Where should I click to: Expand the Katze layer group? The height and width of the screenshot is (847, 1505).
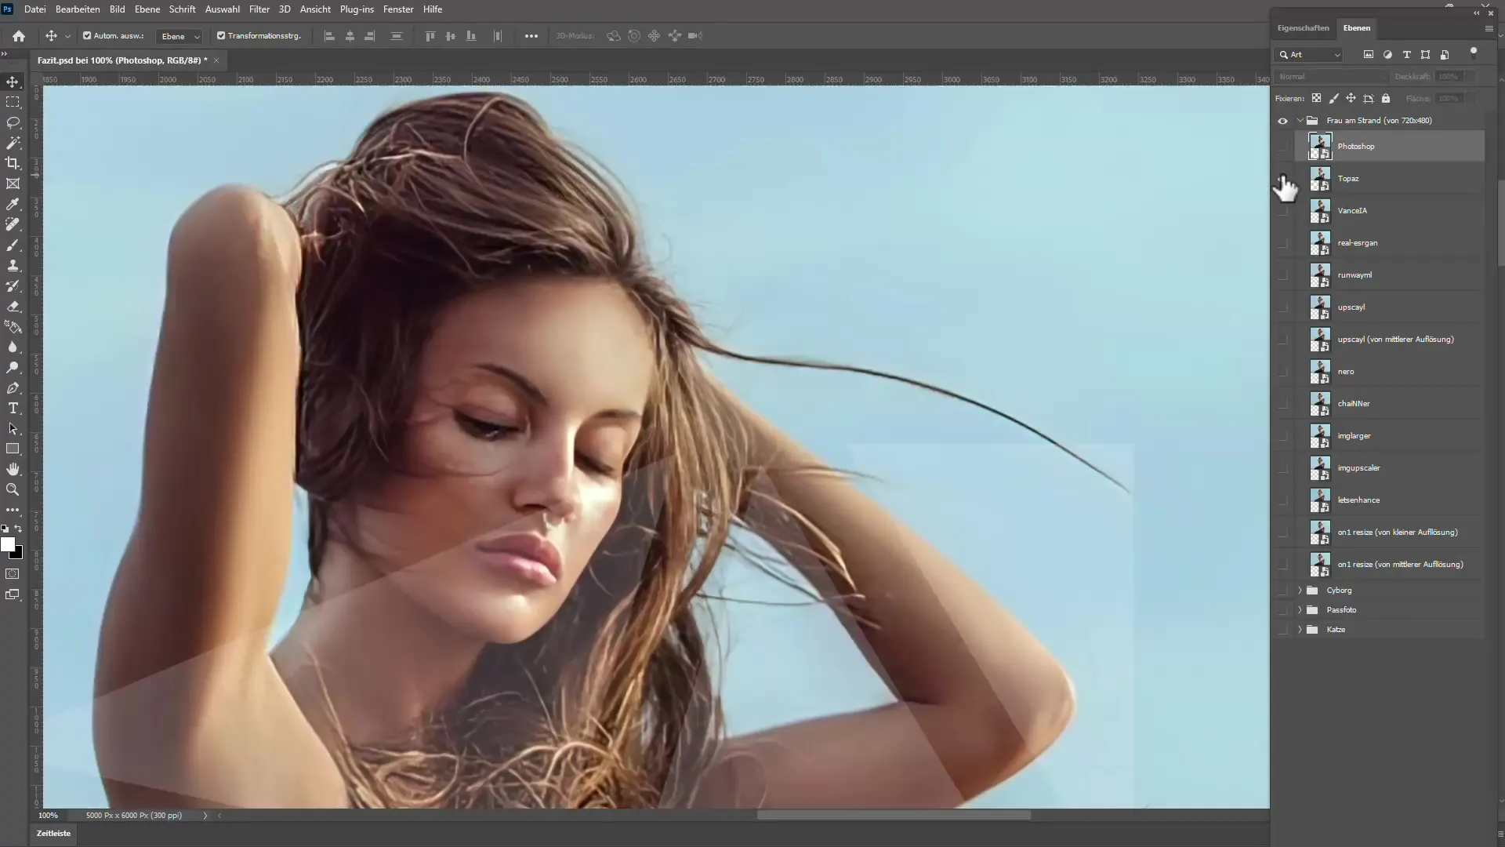click(x=1300, y=629)
